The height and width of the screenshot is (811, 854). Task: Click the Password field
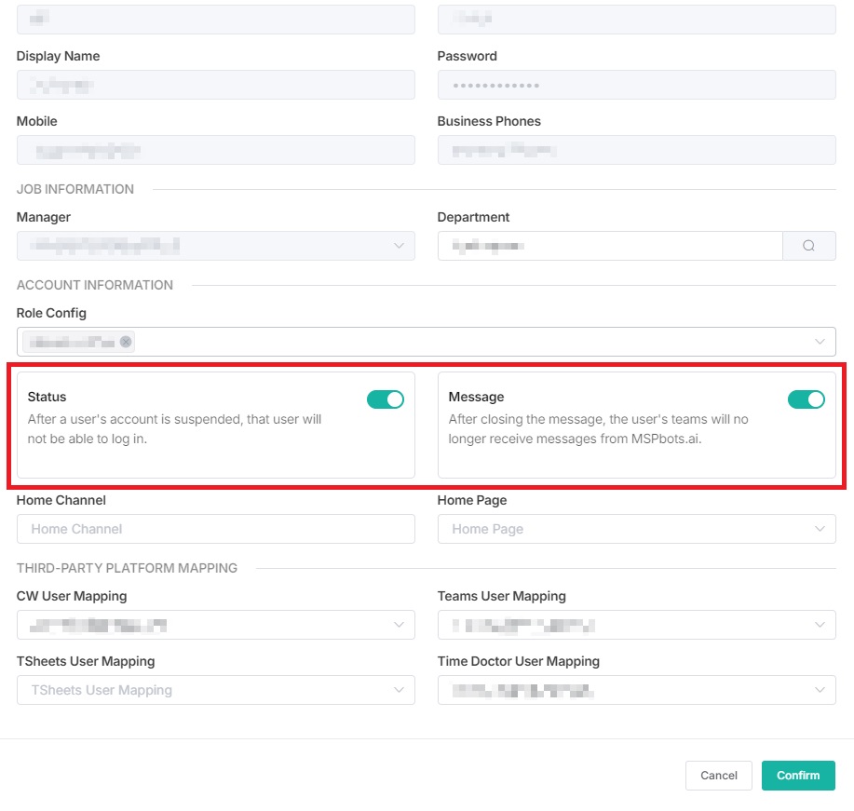[x=636, y=85]
